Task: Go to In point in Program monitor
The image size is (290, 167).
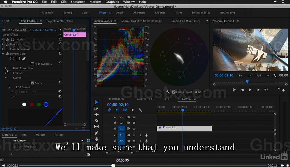Action: coord(234,90)
